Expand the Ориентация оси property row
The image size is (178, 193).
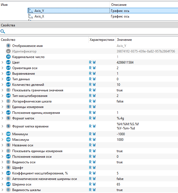tap(3, 68)
